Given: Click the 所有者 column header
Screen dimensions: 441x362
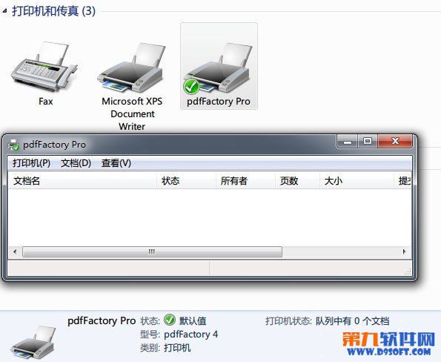Looking at the screenshot, I should (245, 181).
